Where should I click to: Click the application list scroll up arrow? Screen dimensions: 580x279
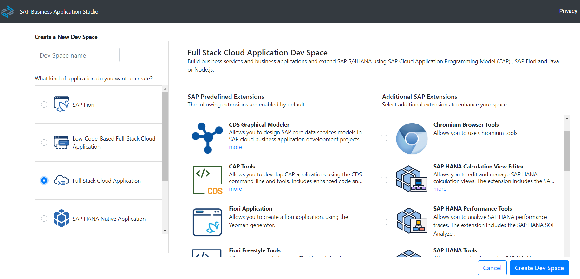(165, 89)
